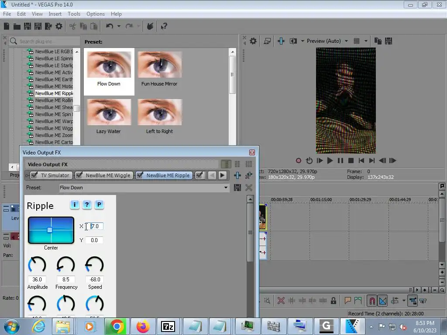Click the lock event icon in timeline toolbar

(333, 301)
